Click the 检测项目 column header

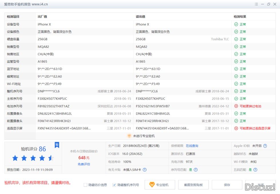13,17
